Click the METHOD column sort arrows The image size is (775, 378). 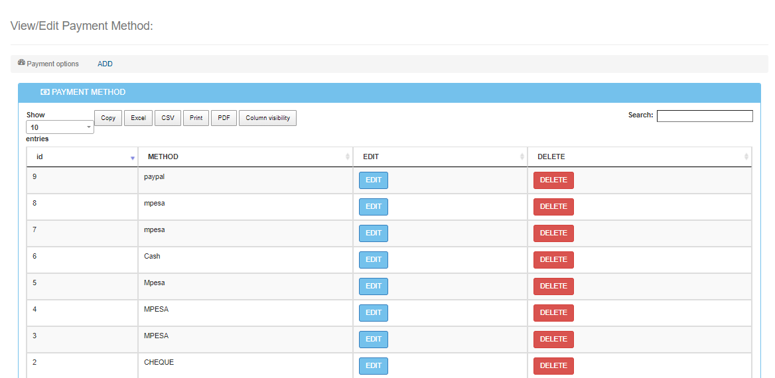[347, 157]
